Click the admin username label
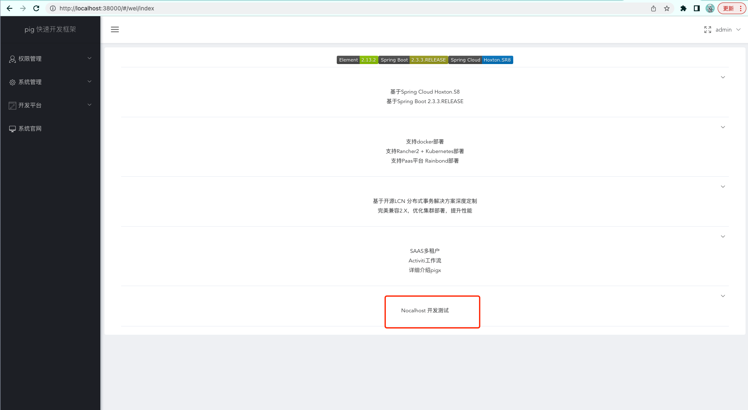Image resolution: width=748 pixels, height=410 pixels. 723,30
